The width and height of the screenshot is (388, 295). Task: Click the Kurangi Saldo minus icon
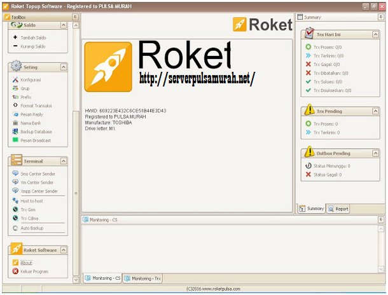[15, 46]
